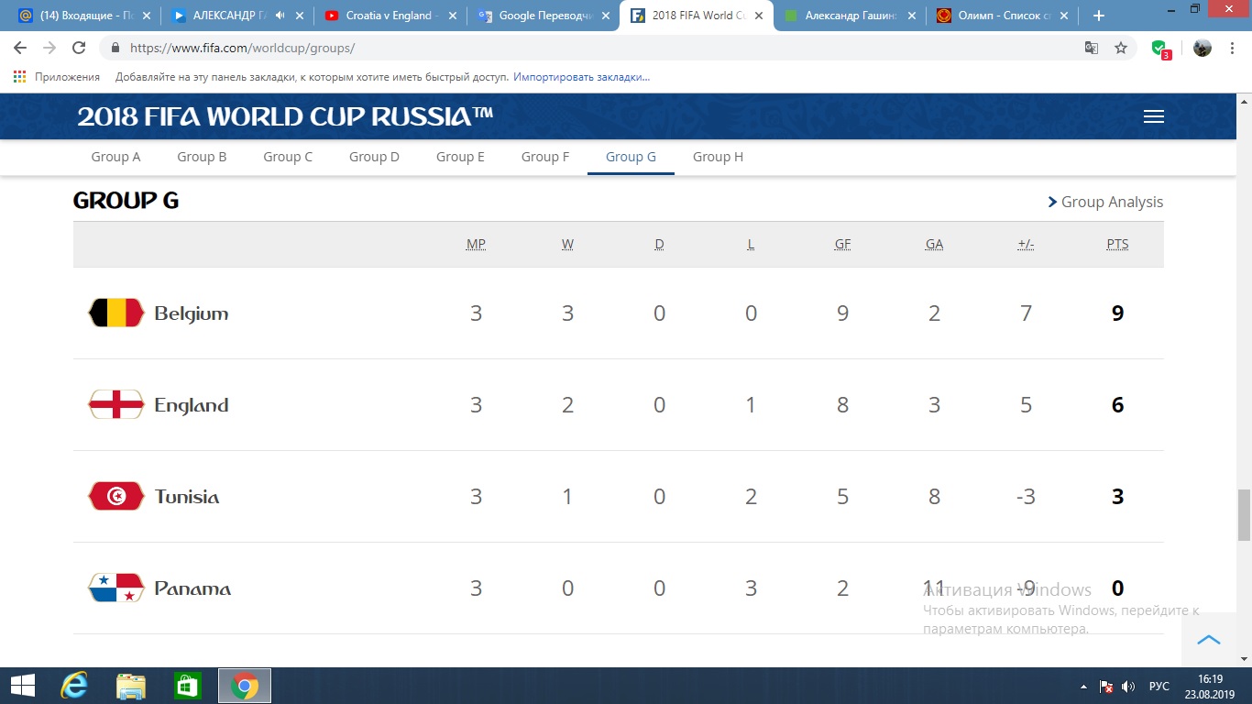Open the Chrome profile avatar
This screenshot has height=704, width=1252.
click(x=1203, y=48)
